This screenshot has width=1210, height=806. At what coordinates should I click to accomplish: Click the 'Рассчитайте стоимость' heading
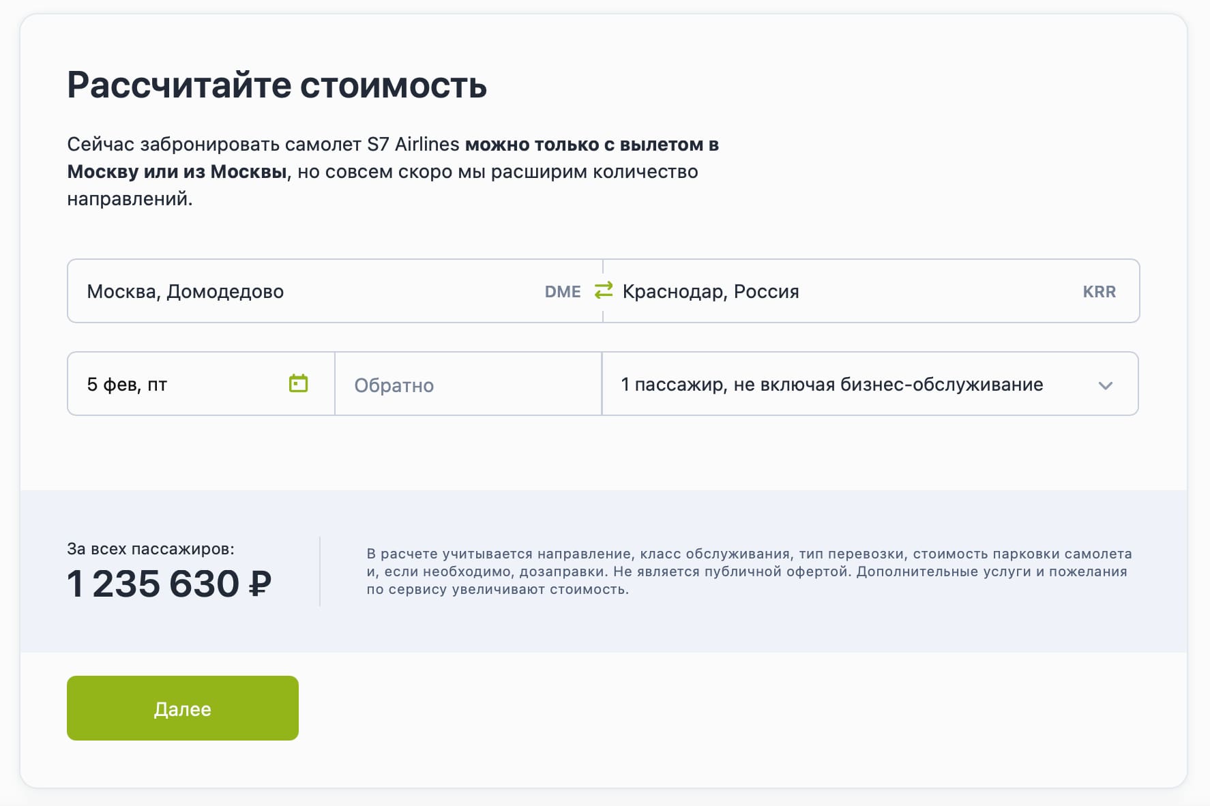click(277, 85)
